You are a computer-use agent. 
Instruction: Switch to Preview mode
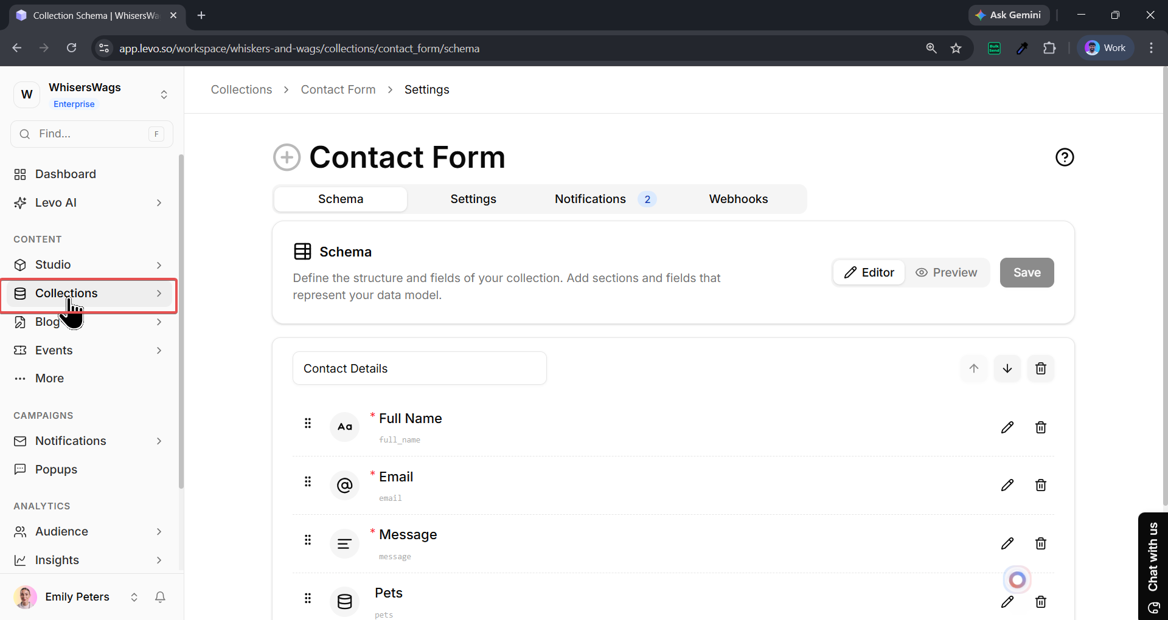click(x=947, y=272)
